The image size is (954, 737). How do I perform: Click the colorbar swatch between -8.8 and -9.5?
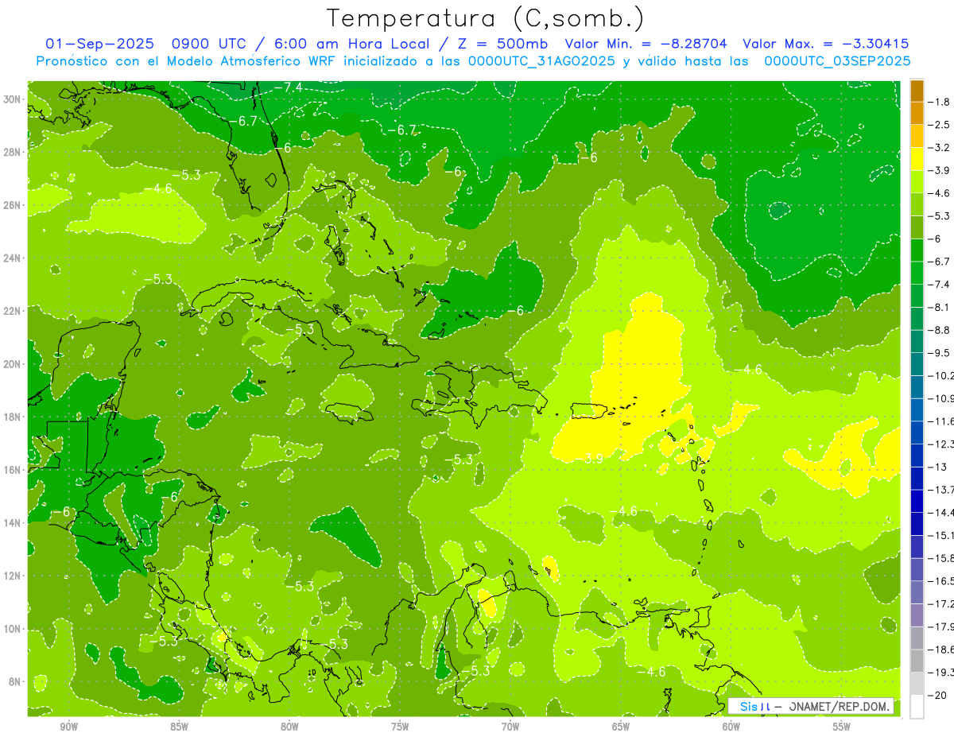click(x=917, y=341)
